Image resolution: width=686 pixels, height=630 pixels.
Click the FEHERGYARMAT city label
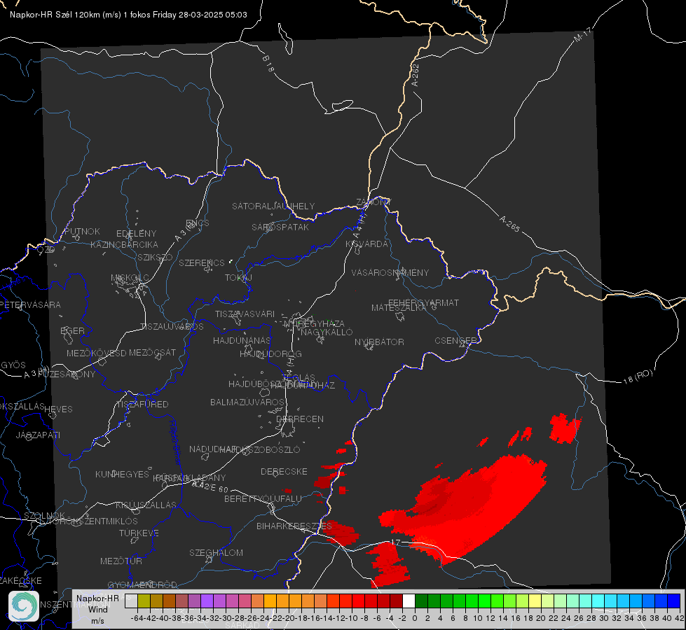tap(424, 302)
